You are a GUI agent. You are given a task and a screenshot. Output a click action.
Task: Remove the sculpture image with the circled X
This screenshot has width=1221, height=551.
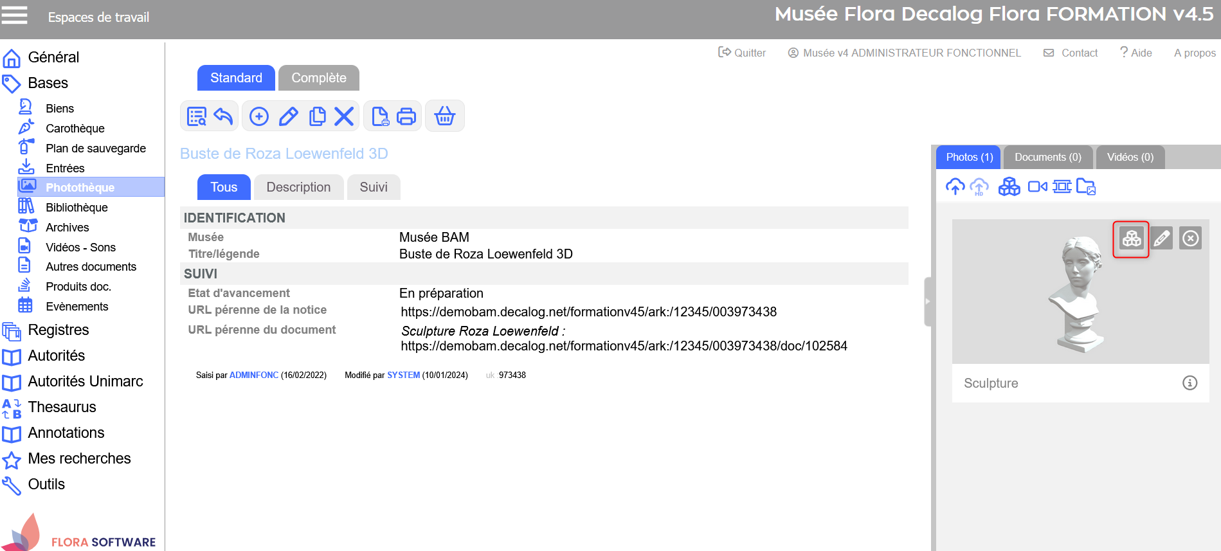tap(1190, 239)
